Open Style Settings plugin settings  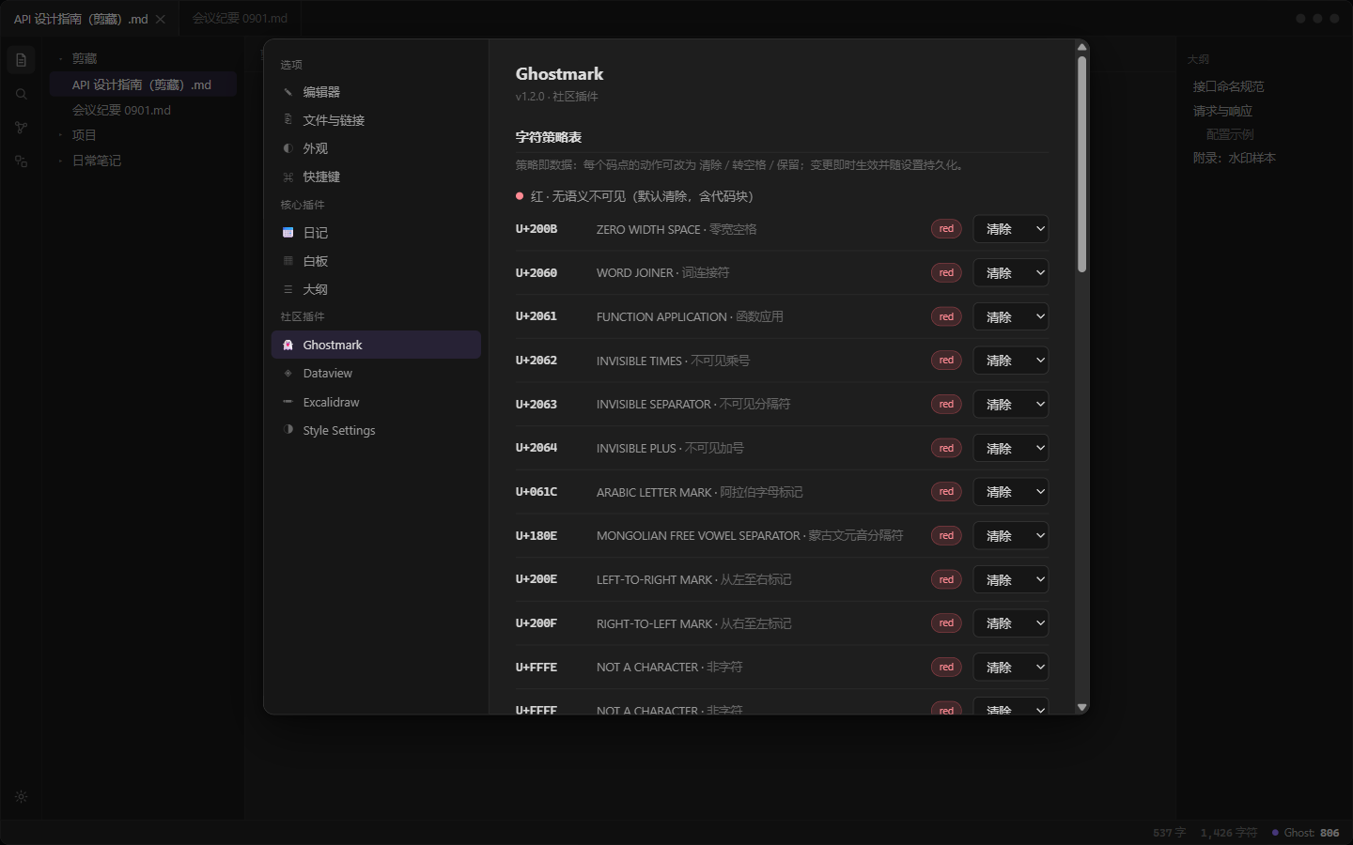pyautogui.click(x=376, y=430)
